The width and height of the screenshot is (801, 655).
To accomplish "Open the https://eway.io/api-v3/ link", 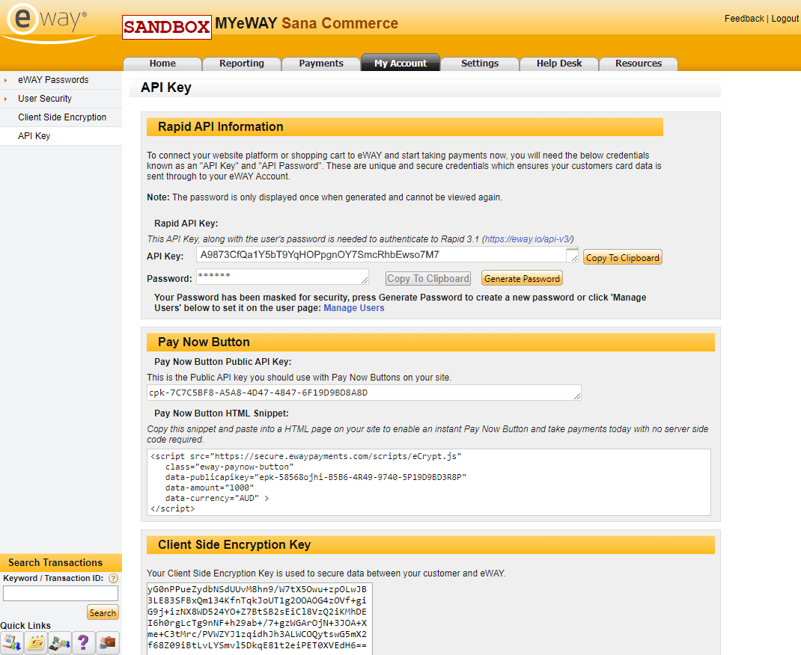I will [x=529, y=239].
